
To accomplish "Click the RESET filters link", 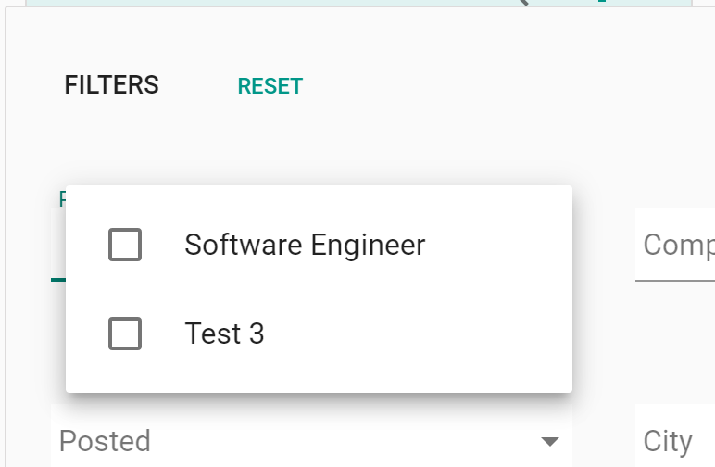I will [270, 86].
